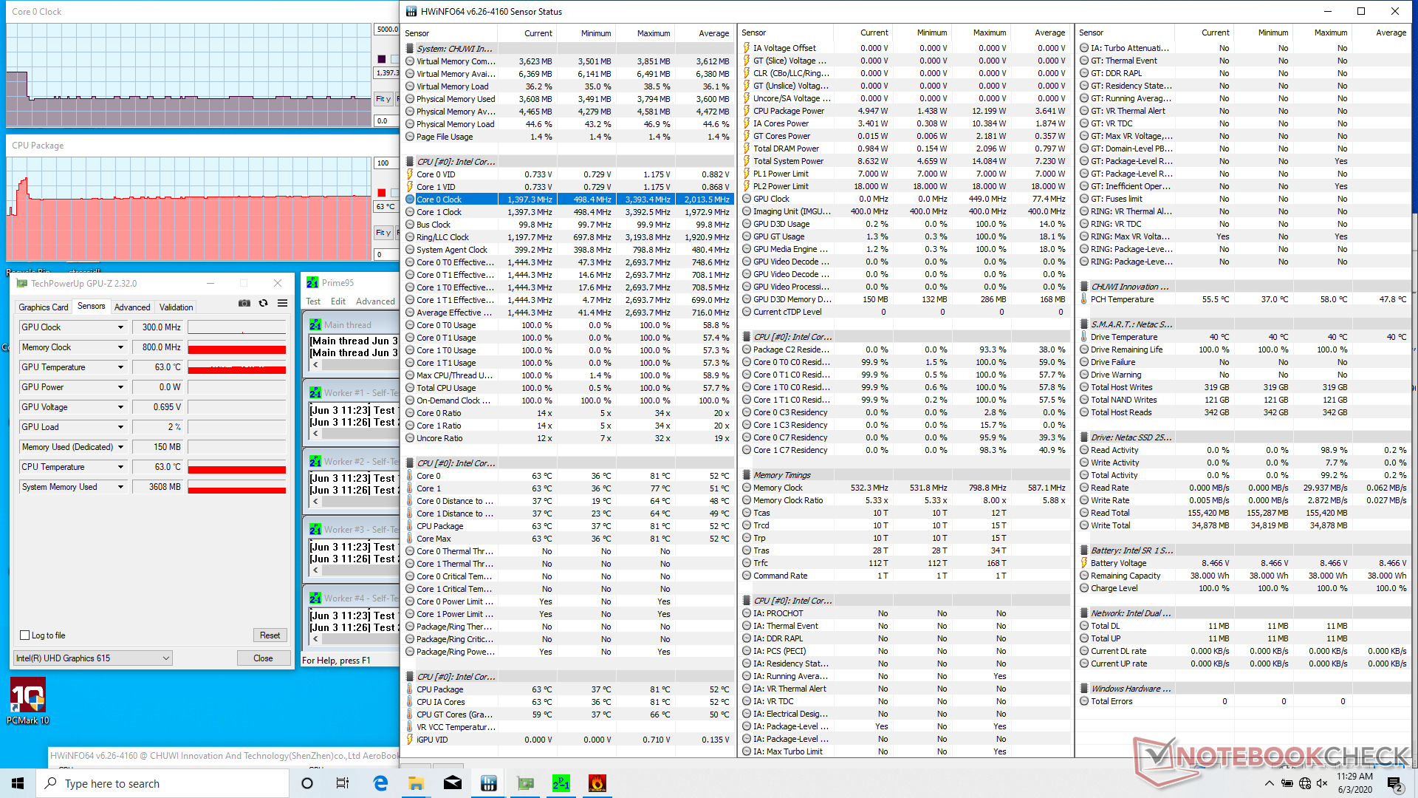The image size is (1418, 798).
Task: Click GPU-Z screenshot camera icon
Action: point(244,303)
